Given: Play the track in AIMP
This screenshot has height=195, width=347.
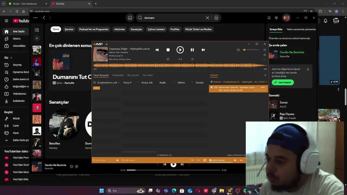Looking at the screenshot, I should pos(180,50).
